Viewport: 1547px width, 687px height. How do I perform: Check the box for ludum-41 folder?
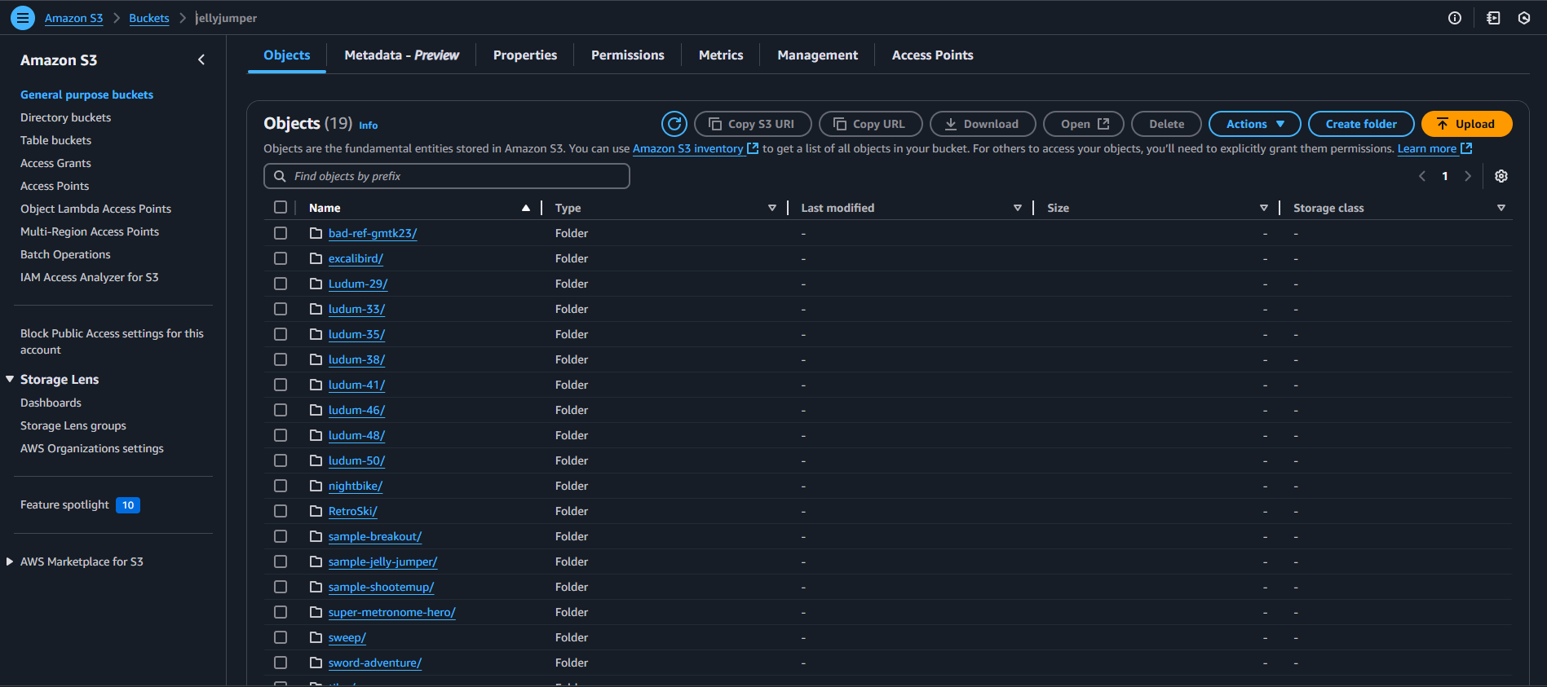pos(281,385)
